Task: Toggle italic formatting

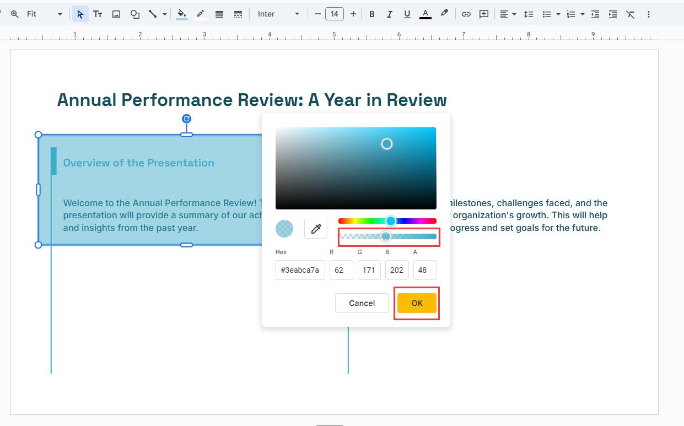Action: [390, 14]
